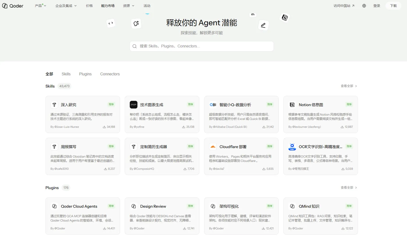Click the QMind 知识 plugin icon
The image size is (407, 237).
tap(292, 206)
